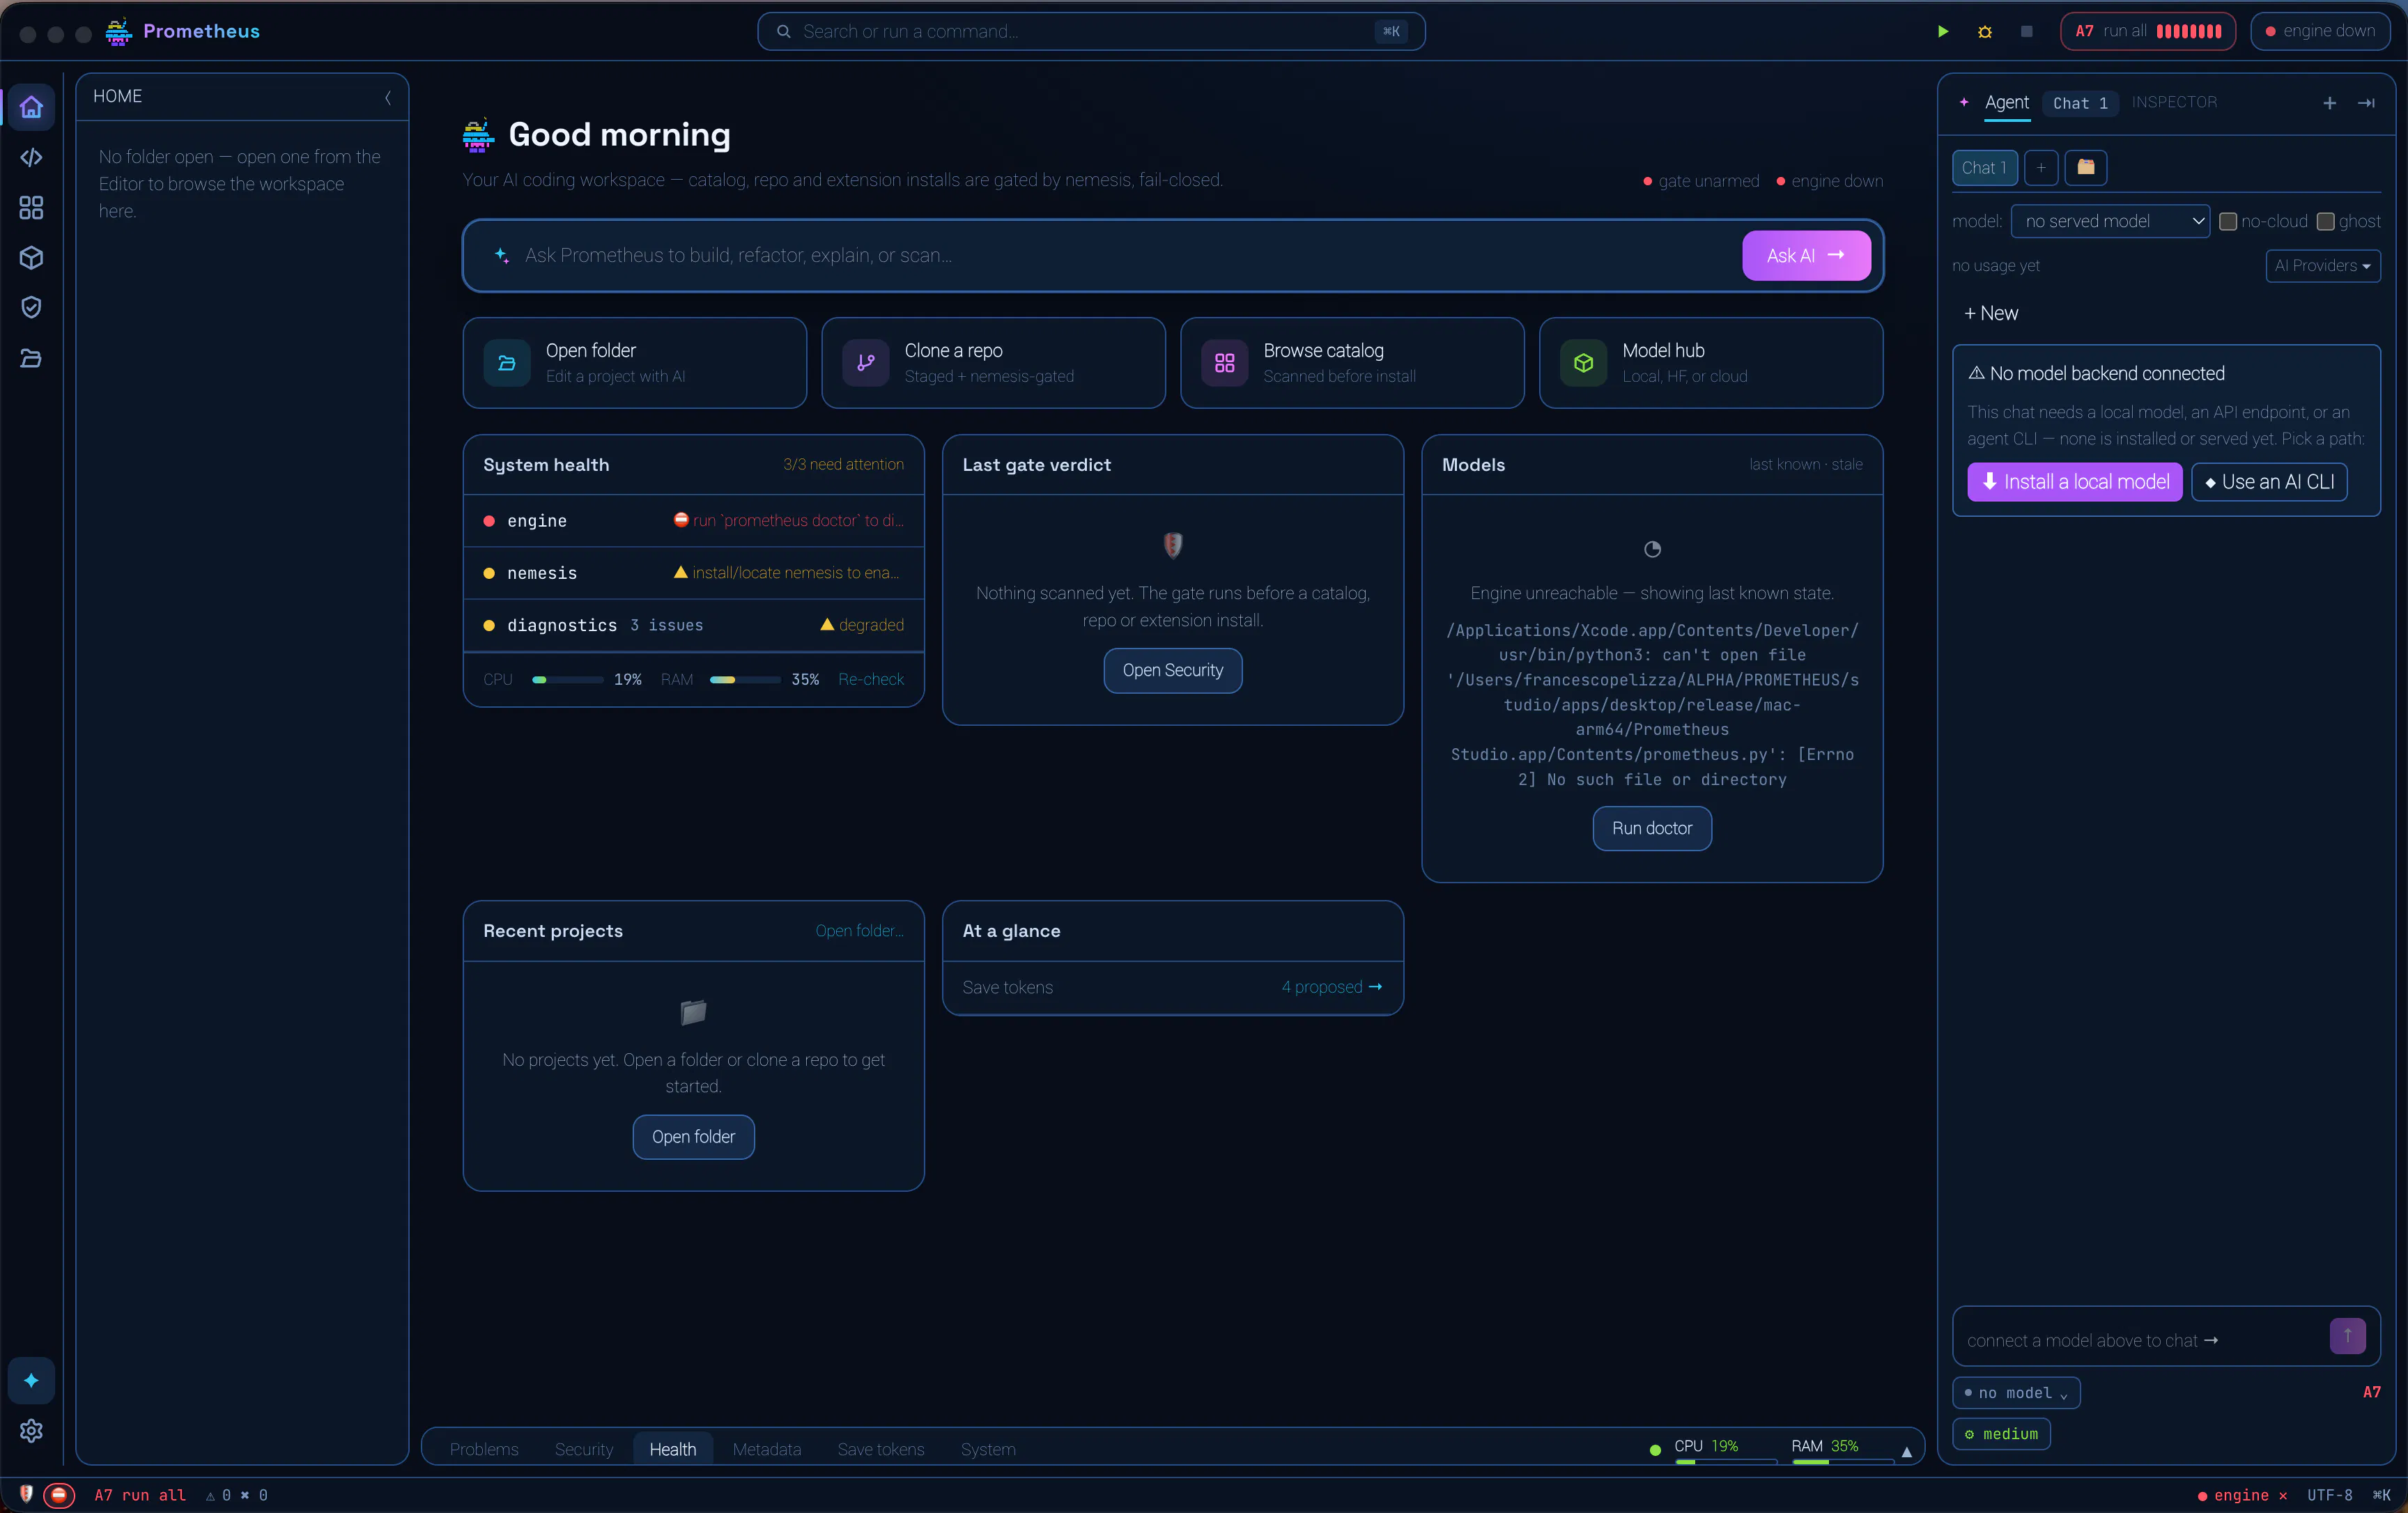Viewport: 2408px width, 1513px height.
Task: Open the Home view in sidebar
Action: click(31, 107)
